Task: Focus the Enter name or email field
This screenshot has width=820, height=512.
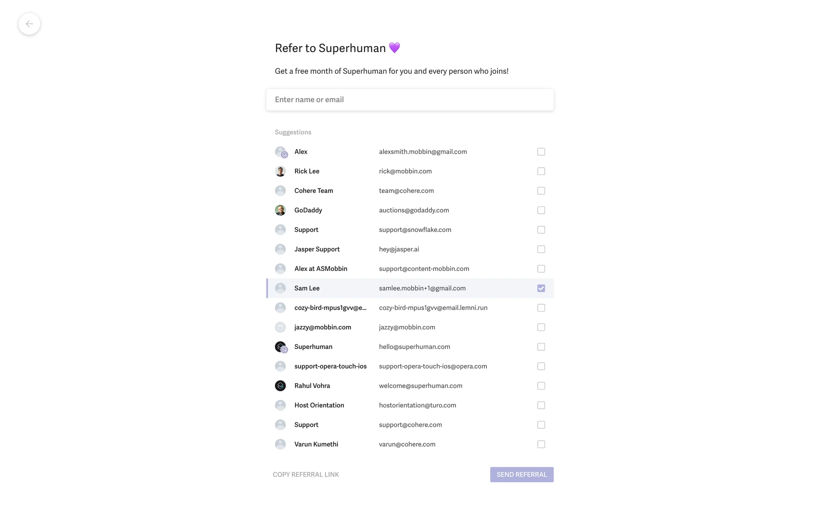Action: tap(410, 100)
